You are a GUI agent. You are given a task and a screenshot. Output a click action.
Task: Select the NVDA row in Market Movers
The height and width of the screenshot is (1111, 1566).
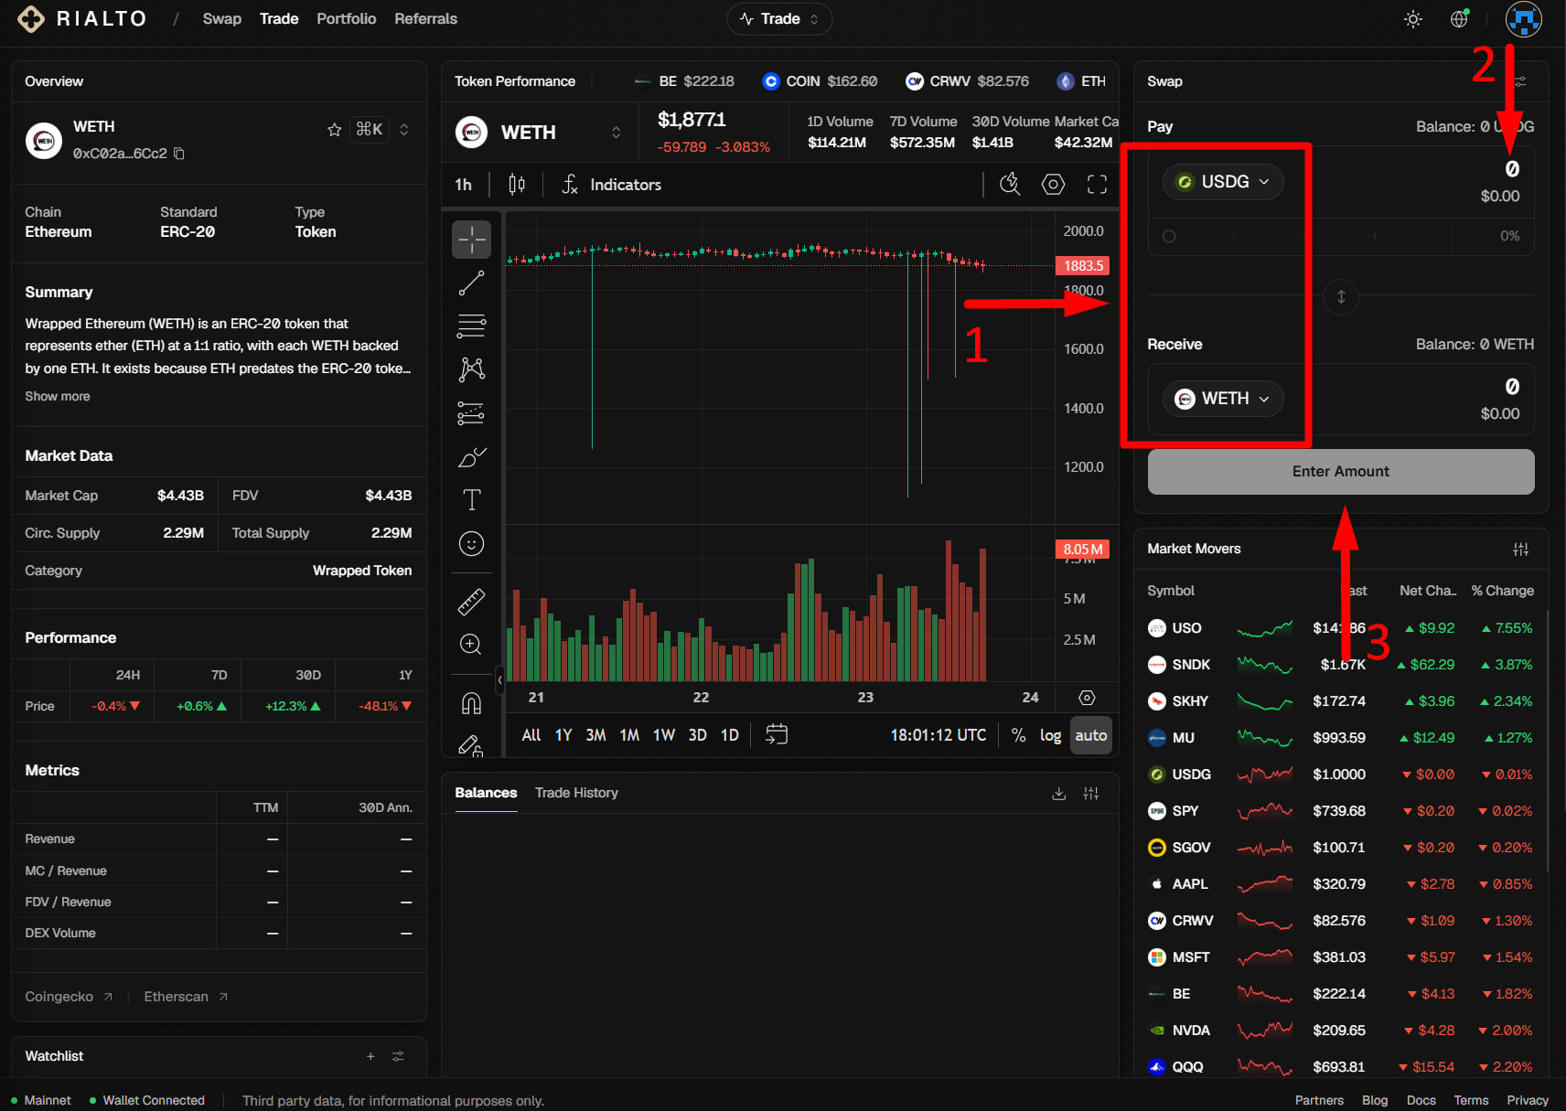coord(1340,1031)
